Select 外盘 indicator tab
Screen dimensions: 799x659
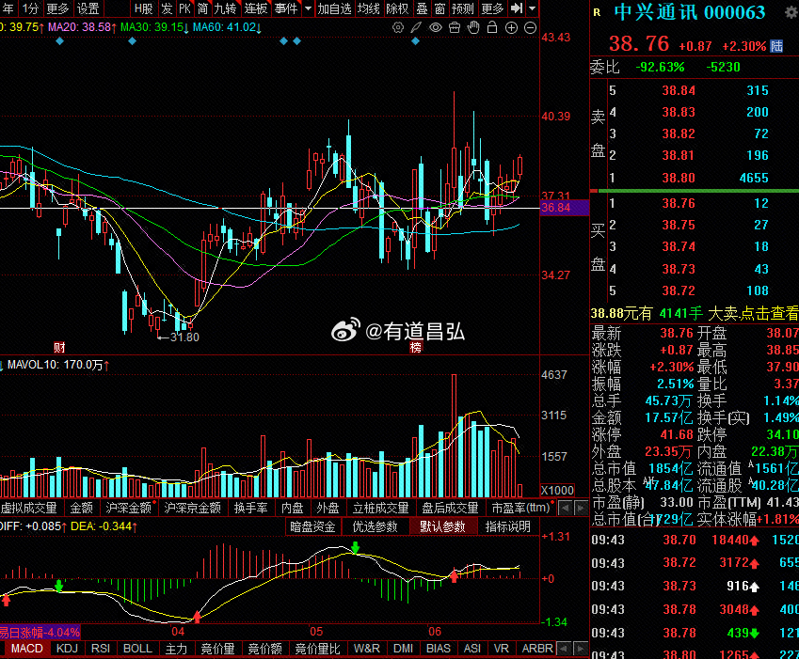328,508
